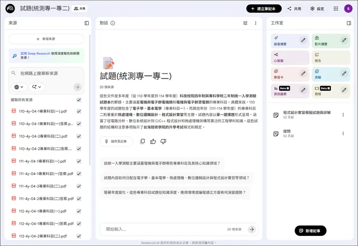Click the thumbs up icon
The width and height of the screenshot is (358, 246).
coord(153,142)
